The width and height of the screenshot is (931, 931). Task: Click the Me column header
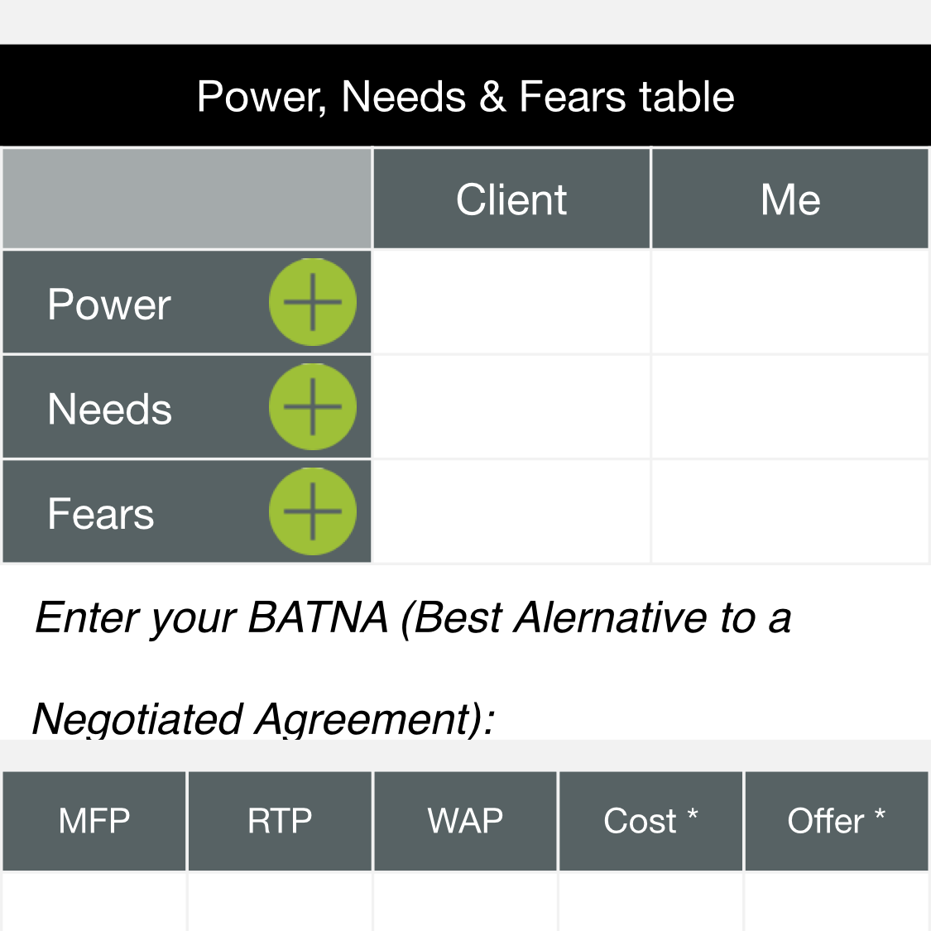point(790,199)
